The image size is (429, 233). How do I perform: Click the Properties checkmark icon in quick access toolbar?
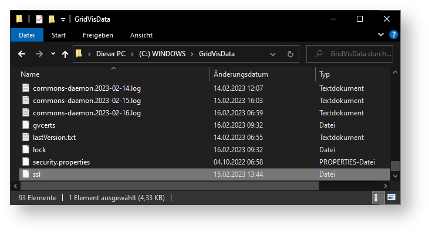coord(39,19)
